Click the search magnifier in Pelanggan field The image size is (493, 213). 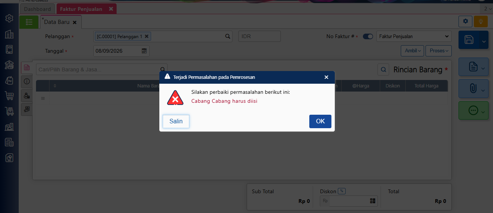228,36
